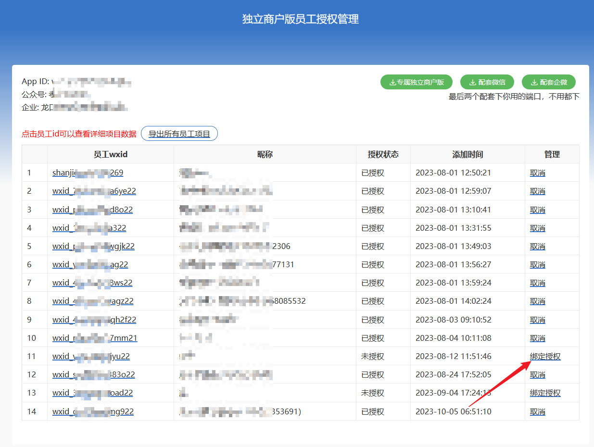Open wxid ending in qh2f22
The image size is (594, 447).
94,320
